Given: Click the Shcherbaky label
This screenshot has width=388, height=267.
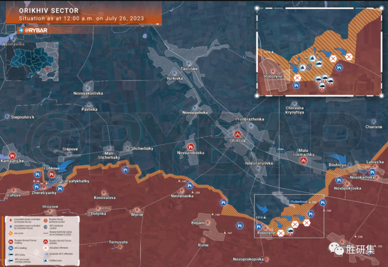Looking at the screenshot, I should click(142, 148).
